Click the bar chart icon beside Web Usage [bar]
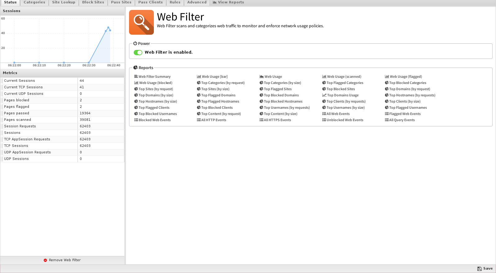 click(x=199, y=77)
